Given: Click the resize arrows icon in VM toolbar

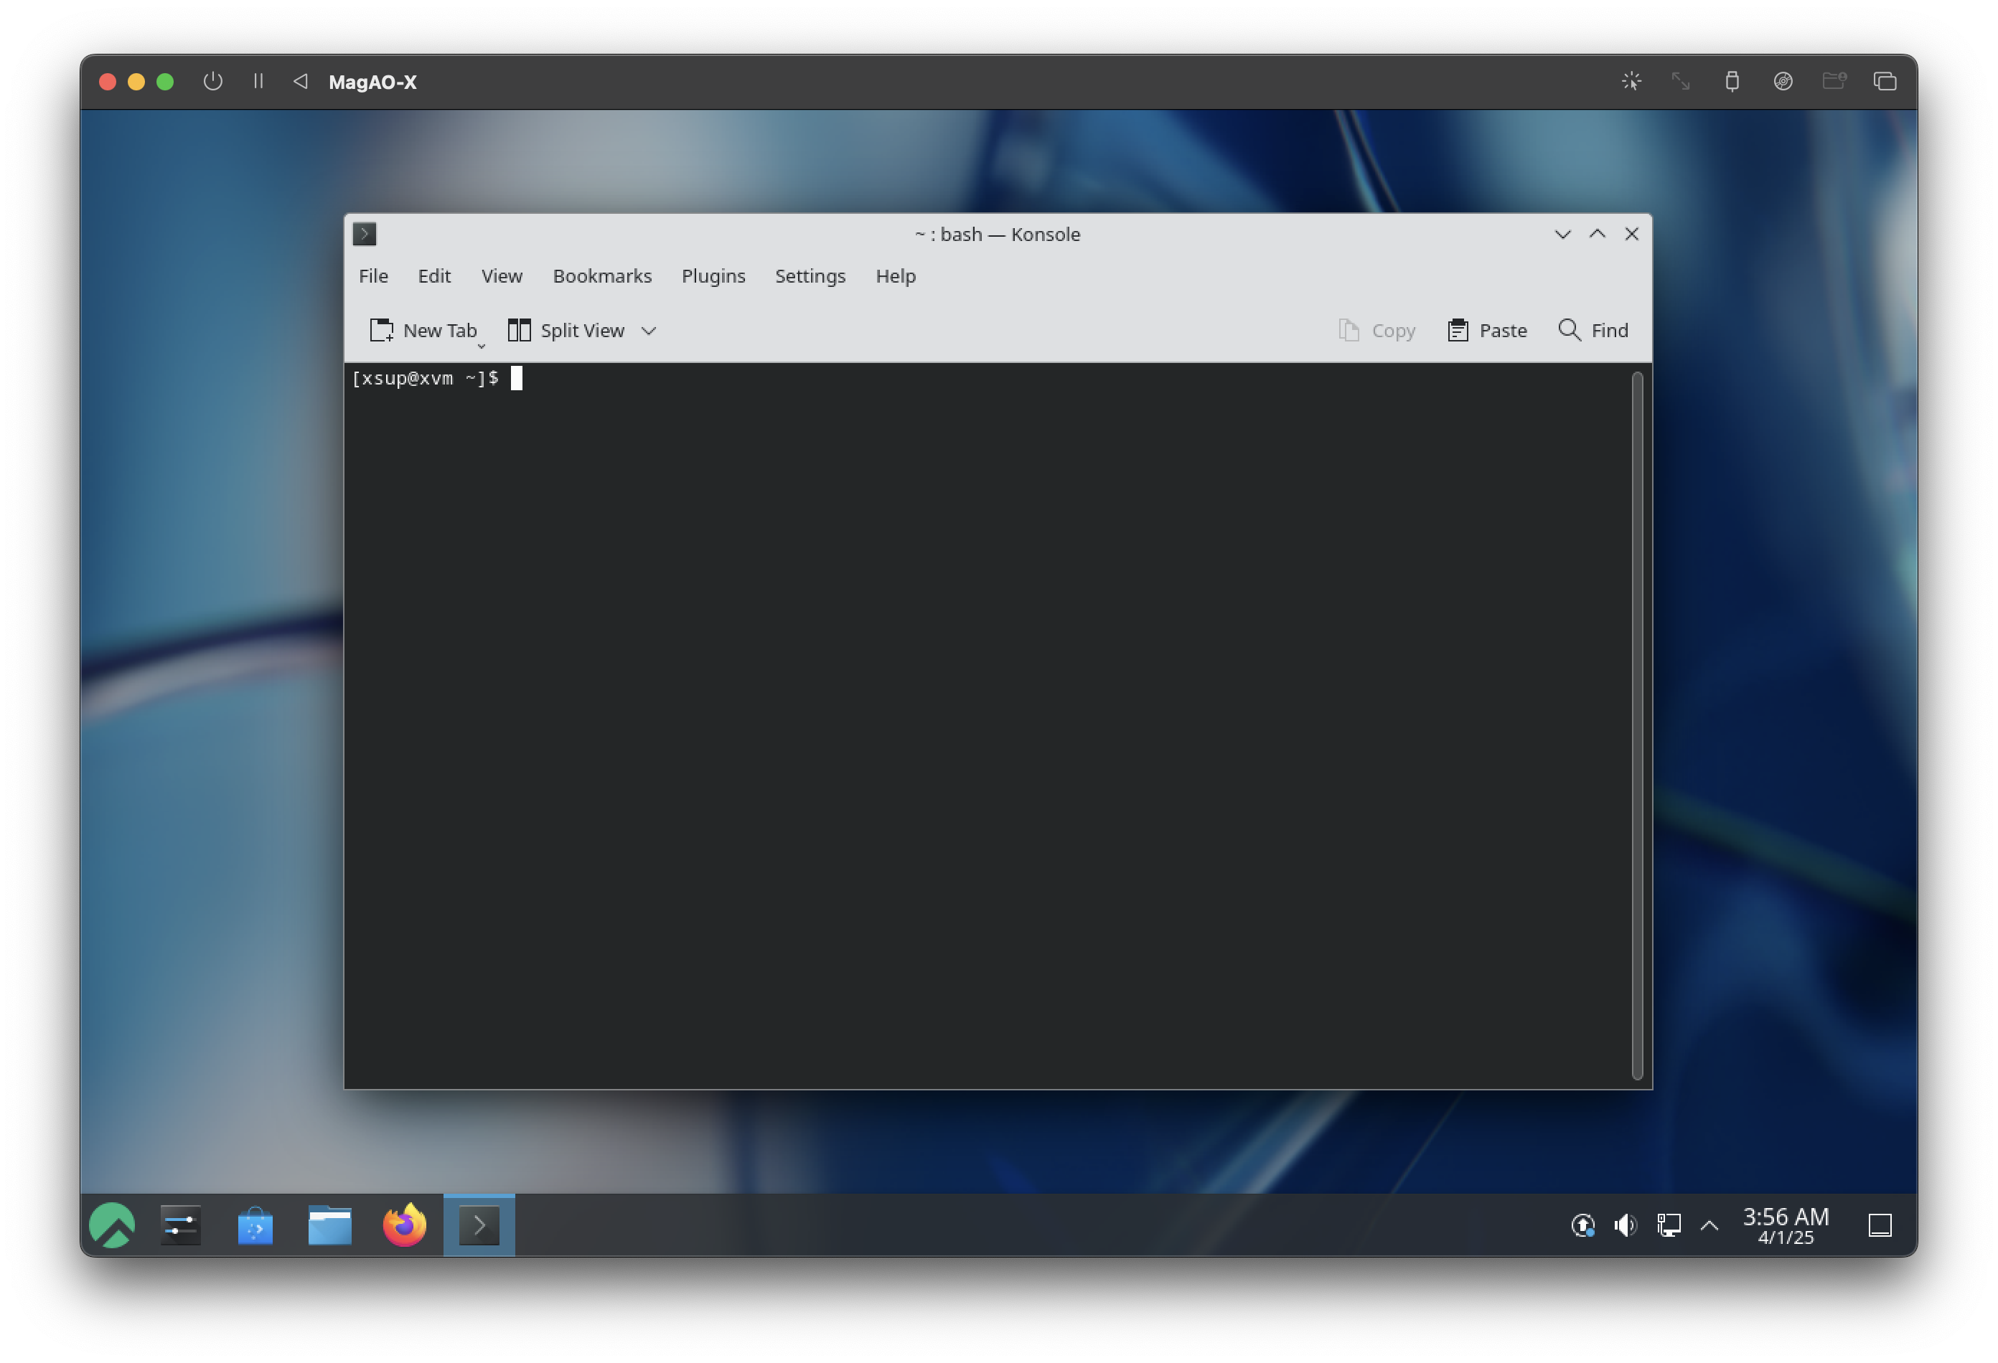Looking at the screenshot, I should point(1680,81).
